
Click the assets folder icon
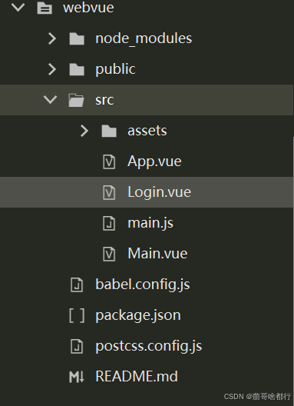click(x=109, y=131)
